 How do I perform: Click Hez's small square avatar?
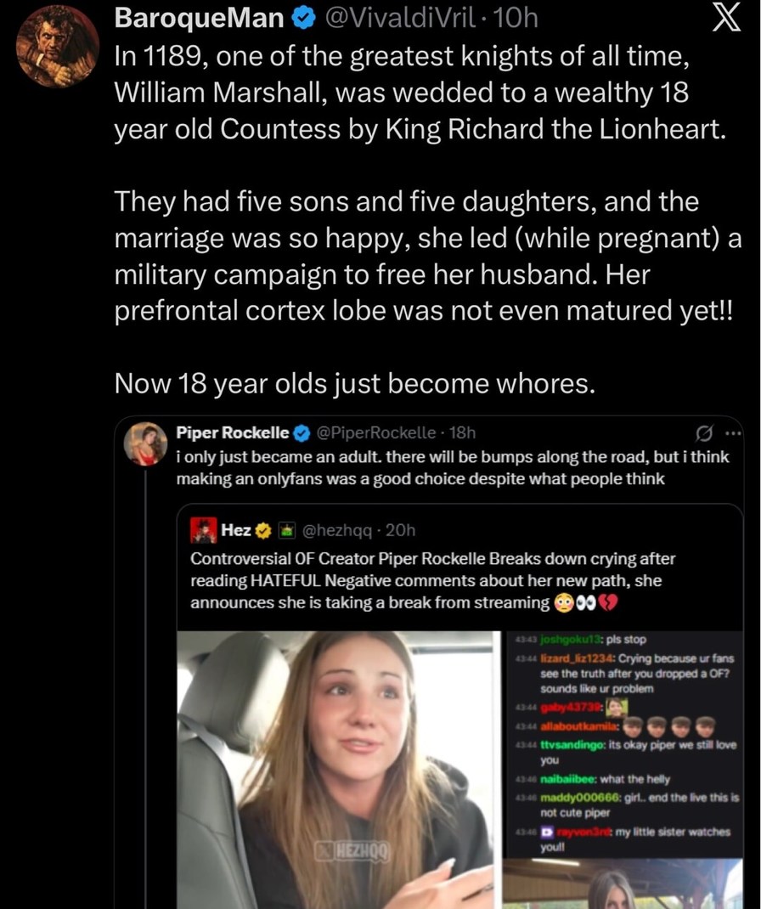click(204, 531)
